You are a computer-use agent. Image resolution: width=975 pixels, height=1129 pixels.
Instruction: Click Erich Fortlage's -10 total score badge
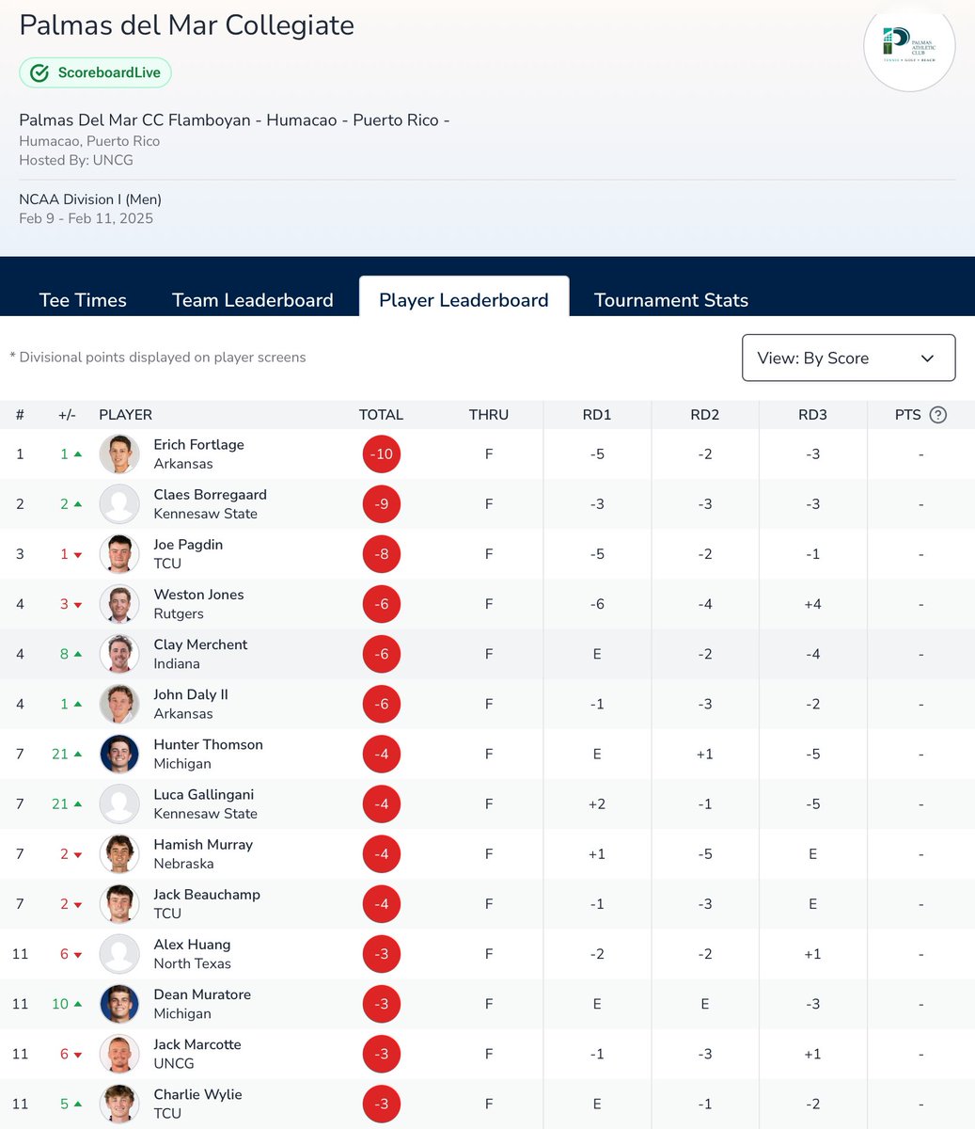click(382, 454)
